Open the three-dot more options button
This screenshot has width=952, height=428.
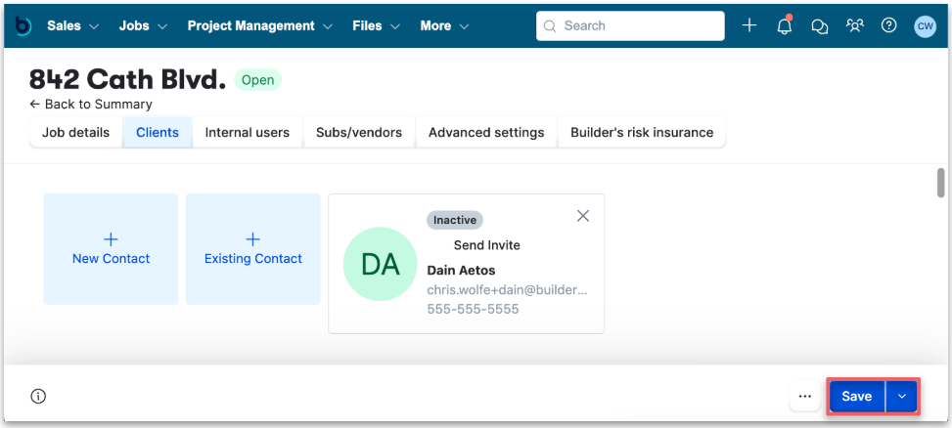coord(805,397)
